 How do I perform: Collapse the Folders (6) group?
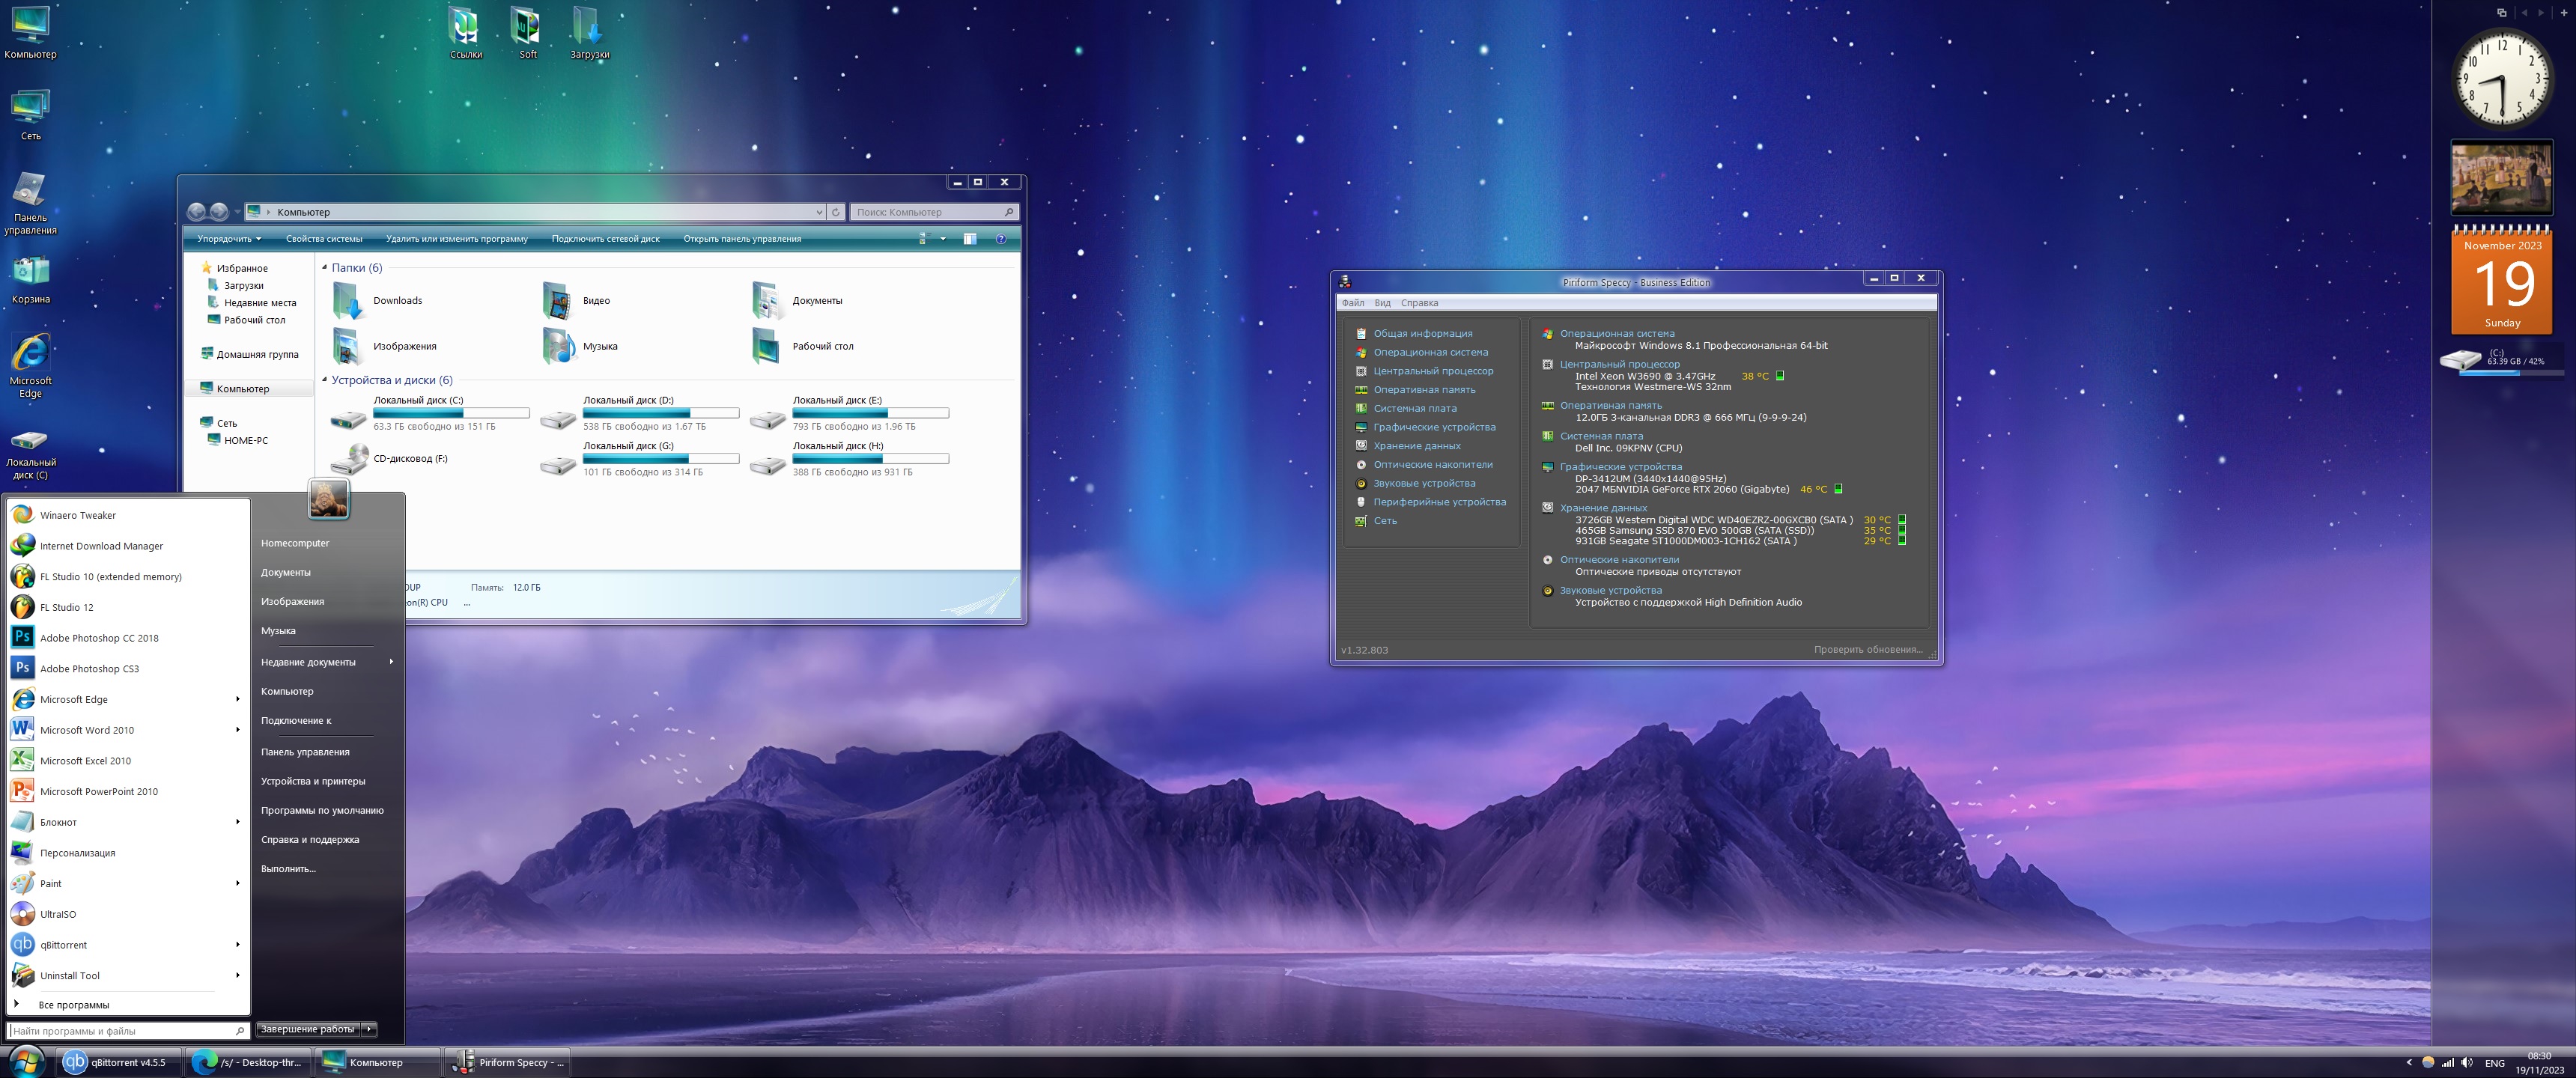click(324, 268)
